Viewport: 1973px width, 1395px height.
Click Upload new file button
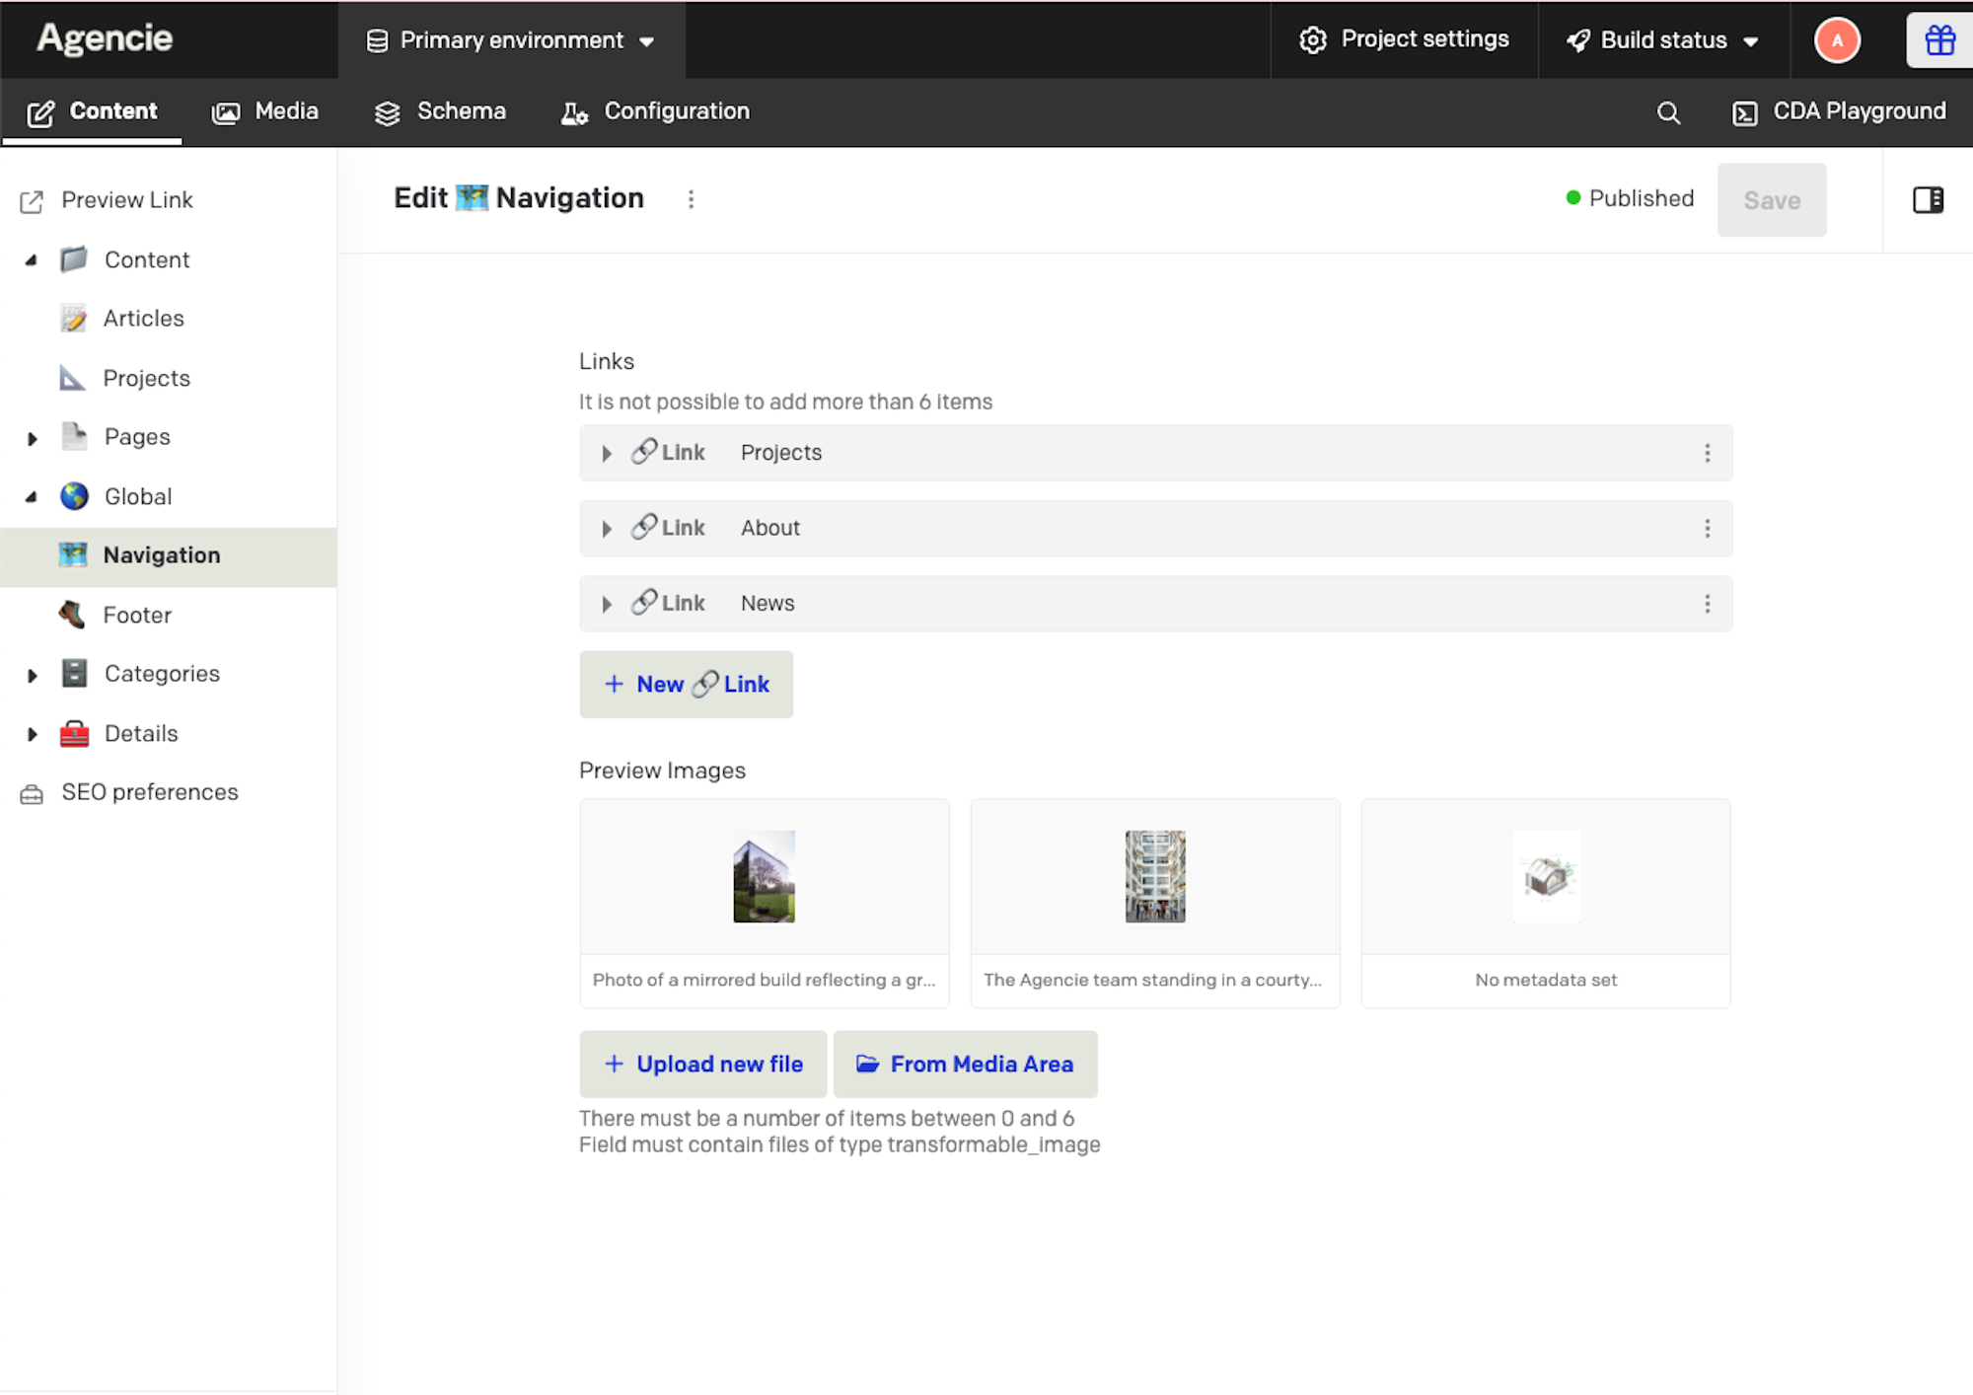703,1065
